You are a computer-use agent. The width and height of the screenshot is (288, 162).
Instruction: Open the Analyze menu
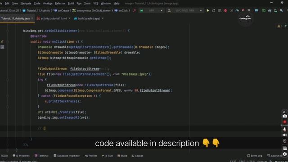(x=48, y=3)
